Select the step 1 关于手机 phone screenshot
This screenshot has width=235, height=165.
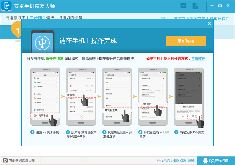[x=45, y=96]
